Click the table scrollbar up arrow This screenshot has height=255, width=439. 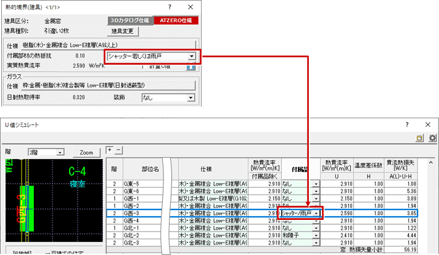point(431,162)
